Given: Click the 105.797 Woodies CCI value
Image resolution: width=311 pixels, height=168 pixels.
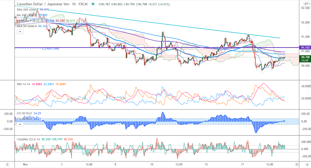Looking at the screenshot, I should tap(57, 139).
